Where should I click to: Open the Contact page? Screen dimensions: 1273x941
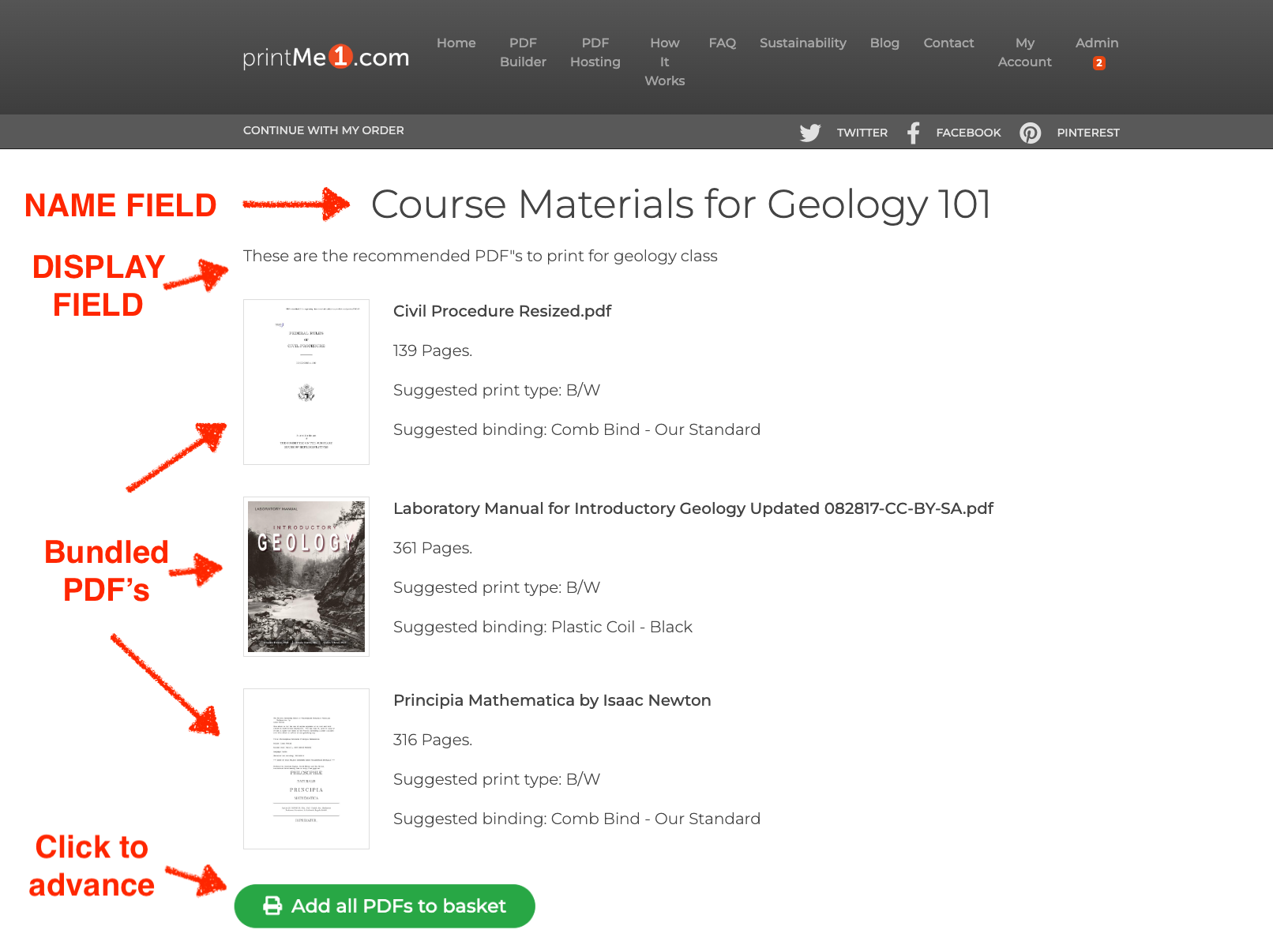click(948, 43)
